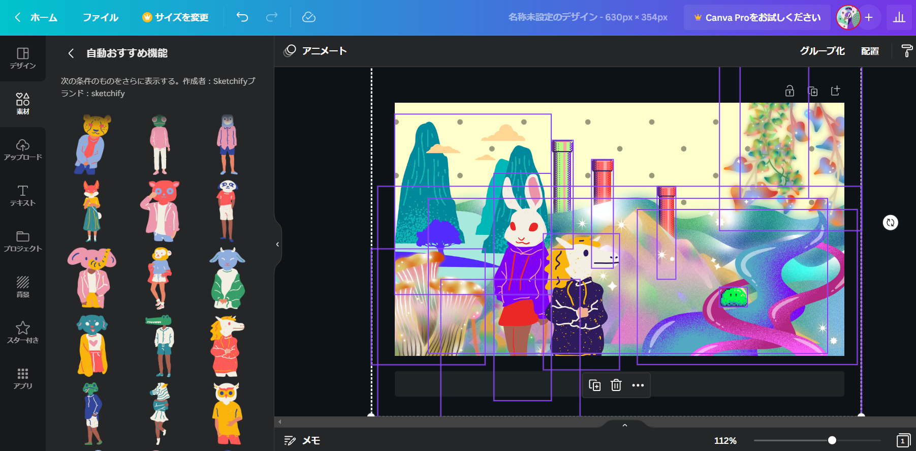This screenshot has width=916, height=451.
Task: Open page grid view icon
Action: [903, 441]
